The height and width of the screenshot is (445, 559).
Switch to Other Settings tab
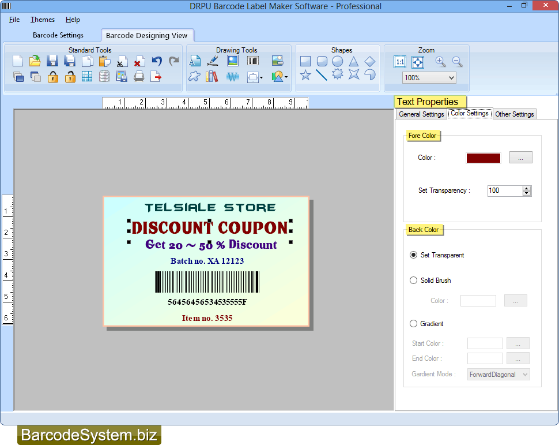515,114
